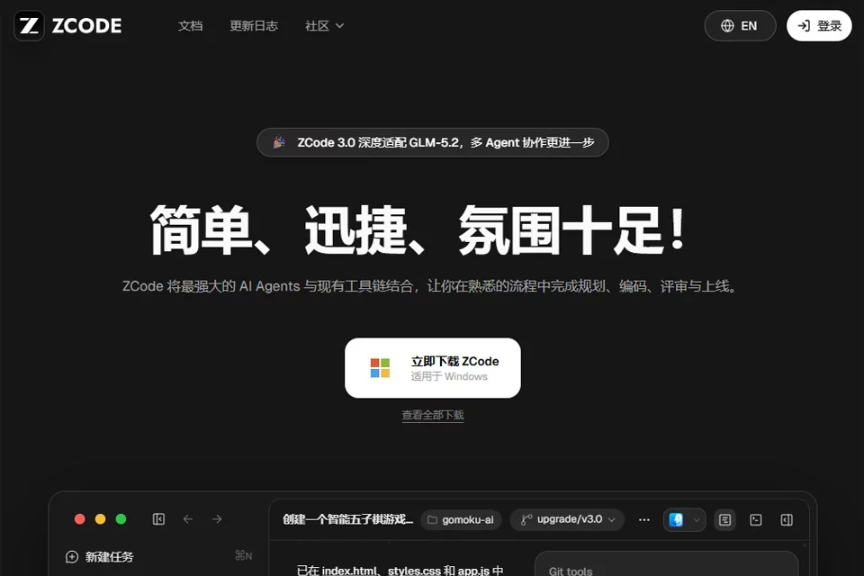This screenshot has height=576, width=864.
Task: Click the blue Finder app icon
Action: [x=676, y=520]
